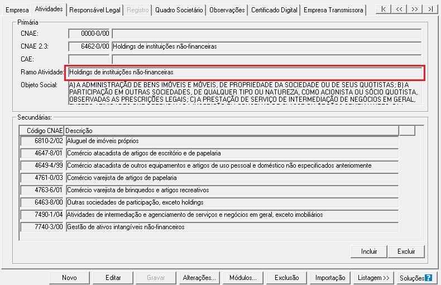Image resolution: width=441 pixels, height=285 pixels.
Task: Click the Exclusão button
Action: (x=286, y=278)
